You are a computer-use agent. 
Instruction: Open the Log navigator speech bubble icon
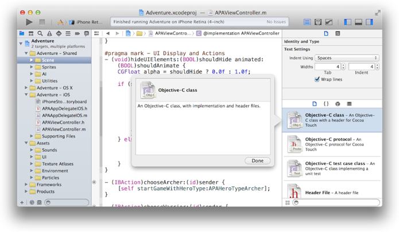[x=87, y=33]
